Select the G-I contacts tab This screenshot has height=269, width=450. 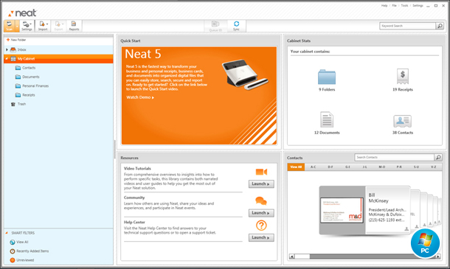click(347, 167)
